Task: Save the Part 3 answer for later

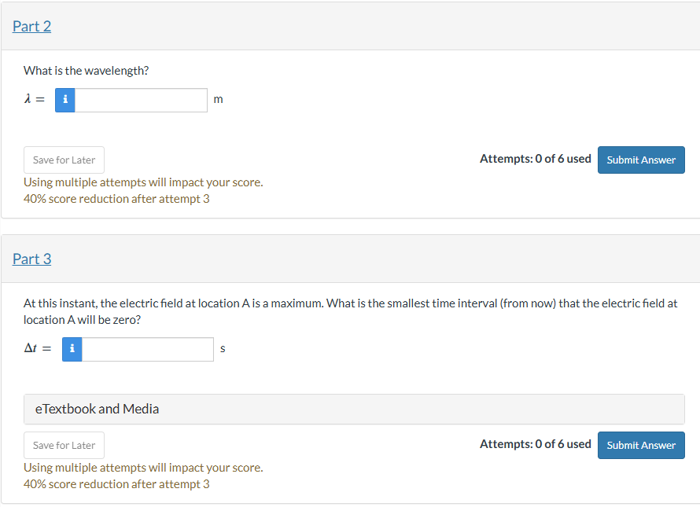Action: 64,445
